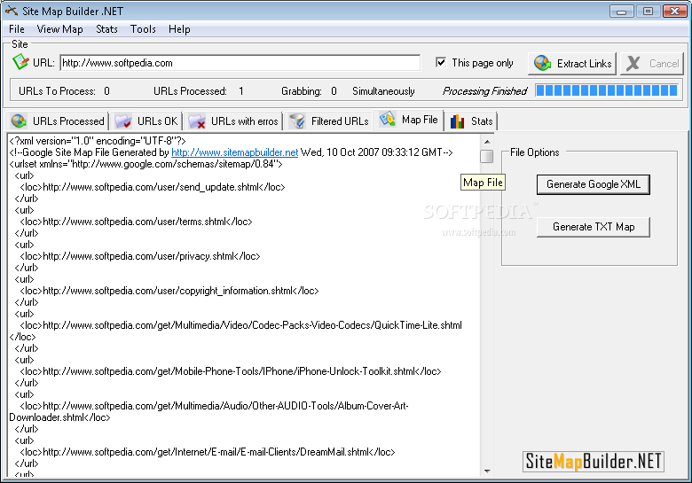Click the copyright_information.shtml loc line
This screenshot has height=483, width=692.
(169, 291)
